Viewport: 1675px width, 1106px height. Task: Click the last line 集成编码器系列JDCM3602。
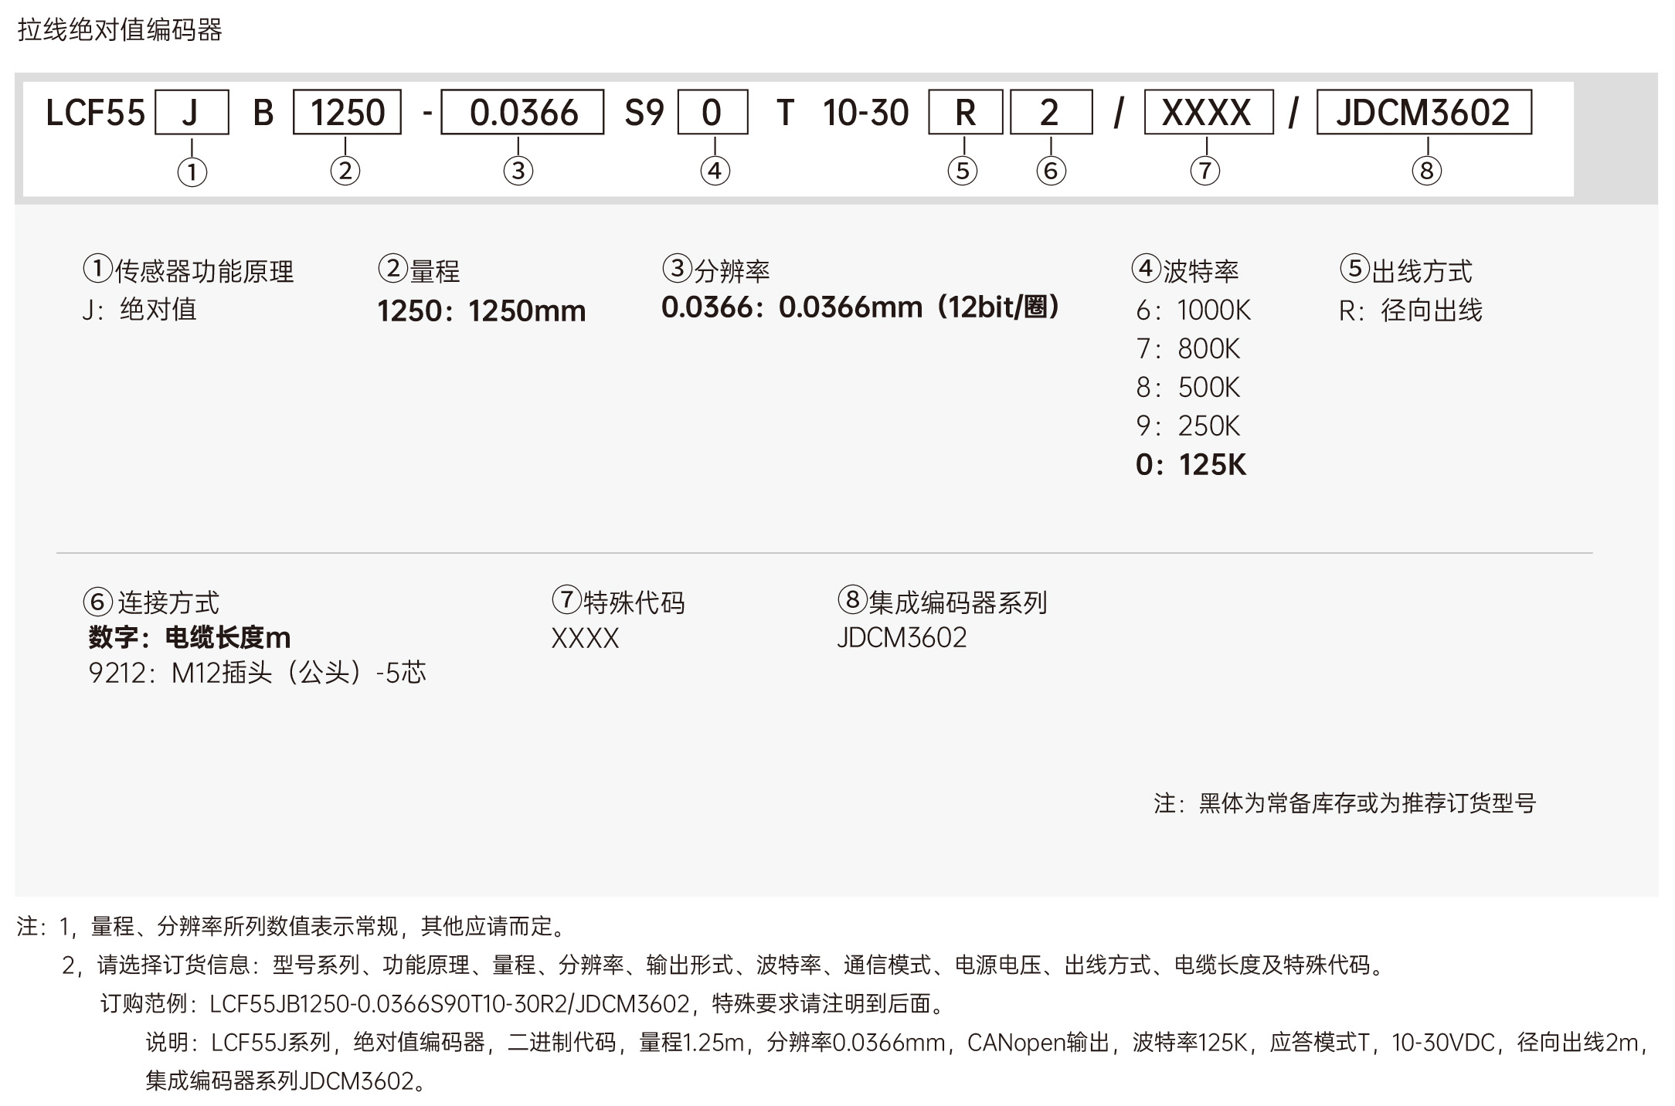click(286, 1081)
